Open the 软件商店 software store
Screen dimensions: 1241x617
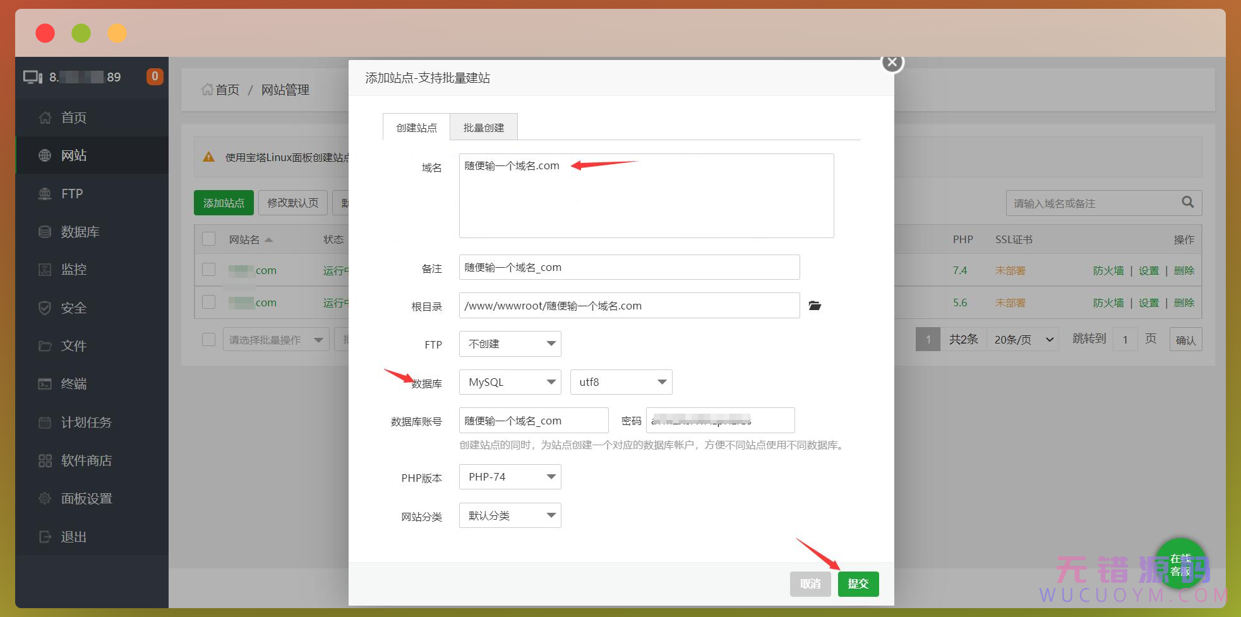click(x=87, y=460)
